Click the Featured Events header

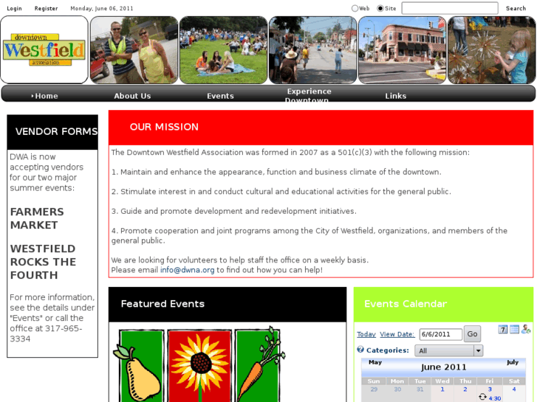pos(228,305)
